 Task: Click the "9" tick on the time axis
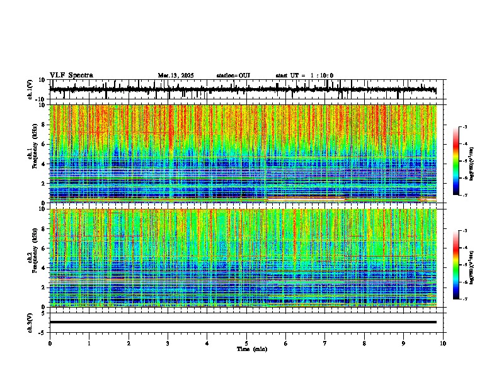(x=403, y=343)
